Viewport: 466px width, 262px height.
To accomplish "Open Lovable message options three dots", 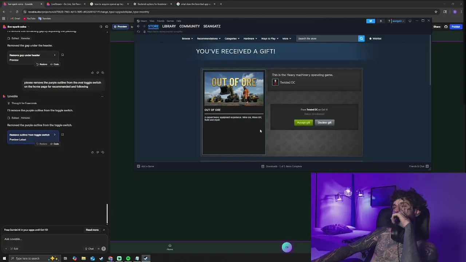I will pyautogui.click(x=102, y=96).
